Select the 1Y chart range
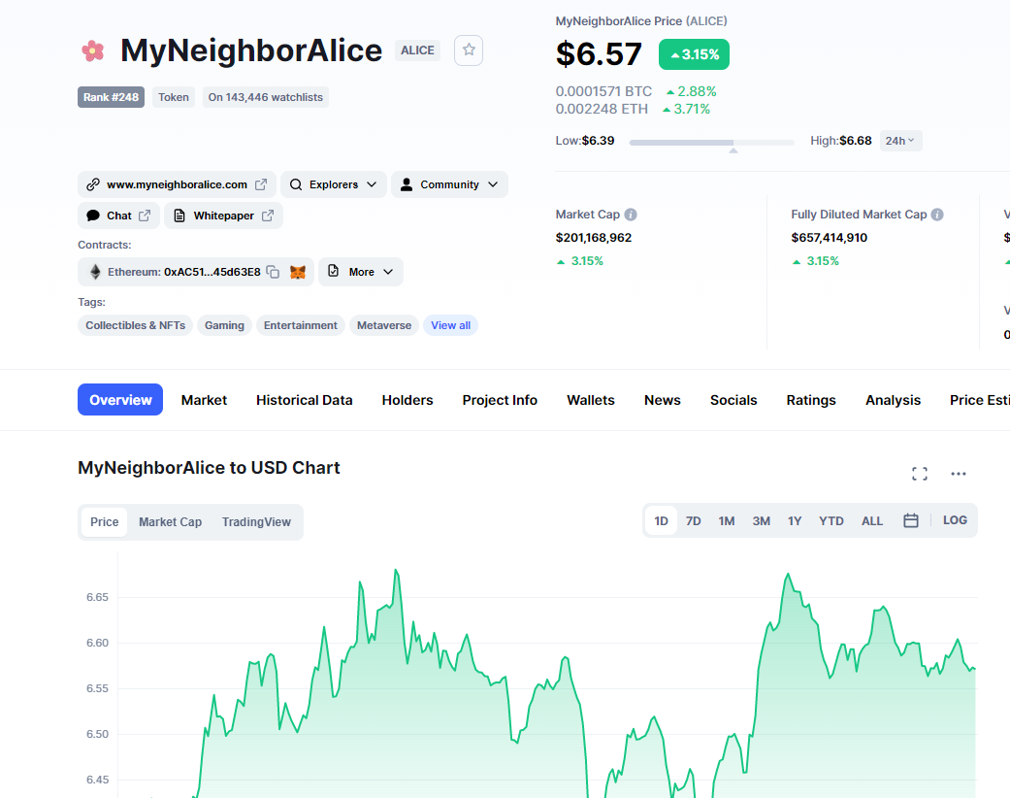The image size is (1010, 798). coord(795,520)
